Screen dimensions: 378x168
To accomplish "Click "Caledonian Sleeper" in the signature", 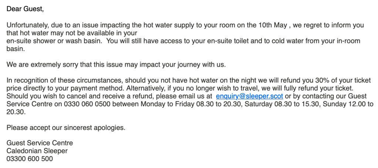I will 37,151.
